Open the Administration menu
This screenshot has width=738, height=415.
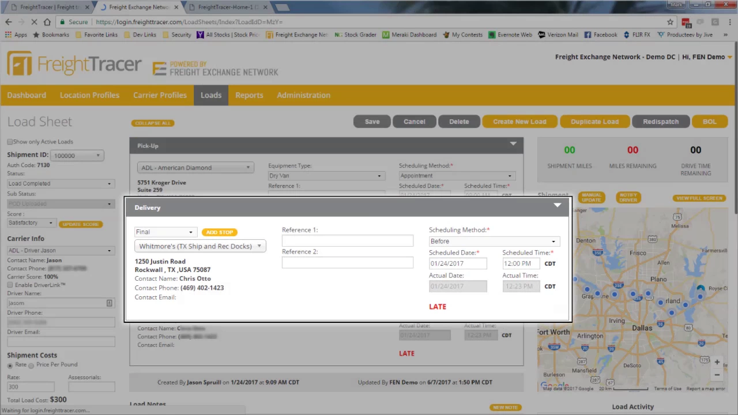tap(303, 95)
